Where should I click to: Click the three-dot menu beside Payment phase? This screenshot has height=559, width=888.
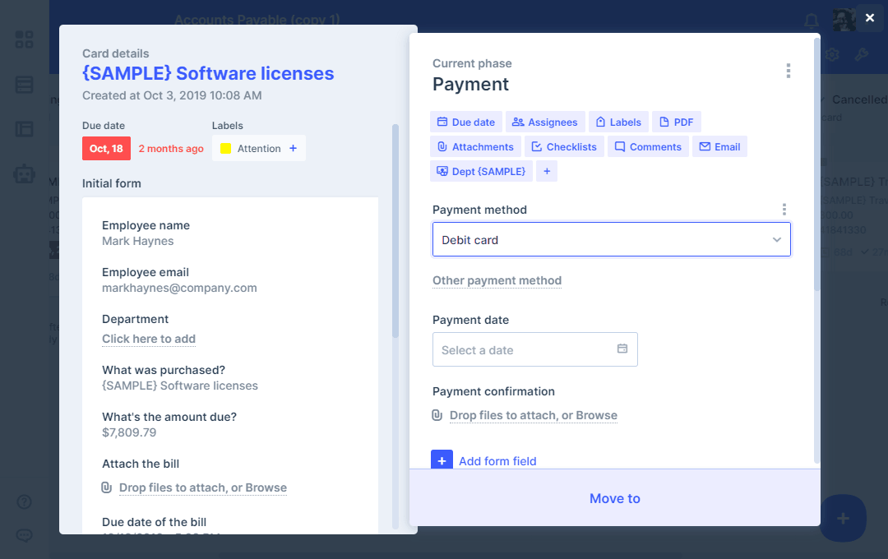pos(788,72)
